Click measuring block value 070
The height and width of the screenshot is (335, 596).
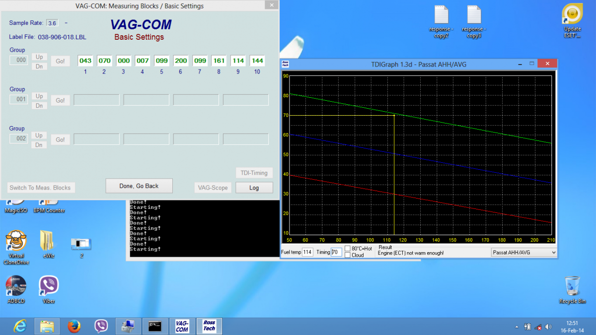coord(104,61)
